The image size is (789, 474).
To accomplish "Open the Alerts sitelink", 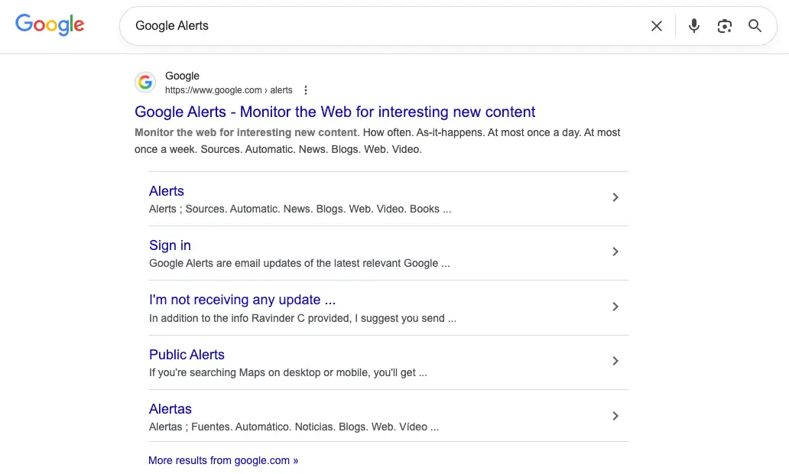I will (167, 191).
